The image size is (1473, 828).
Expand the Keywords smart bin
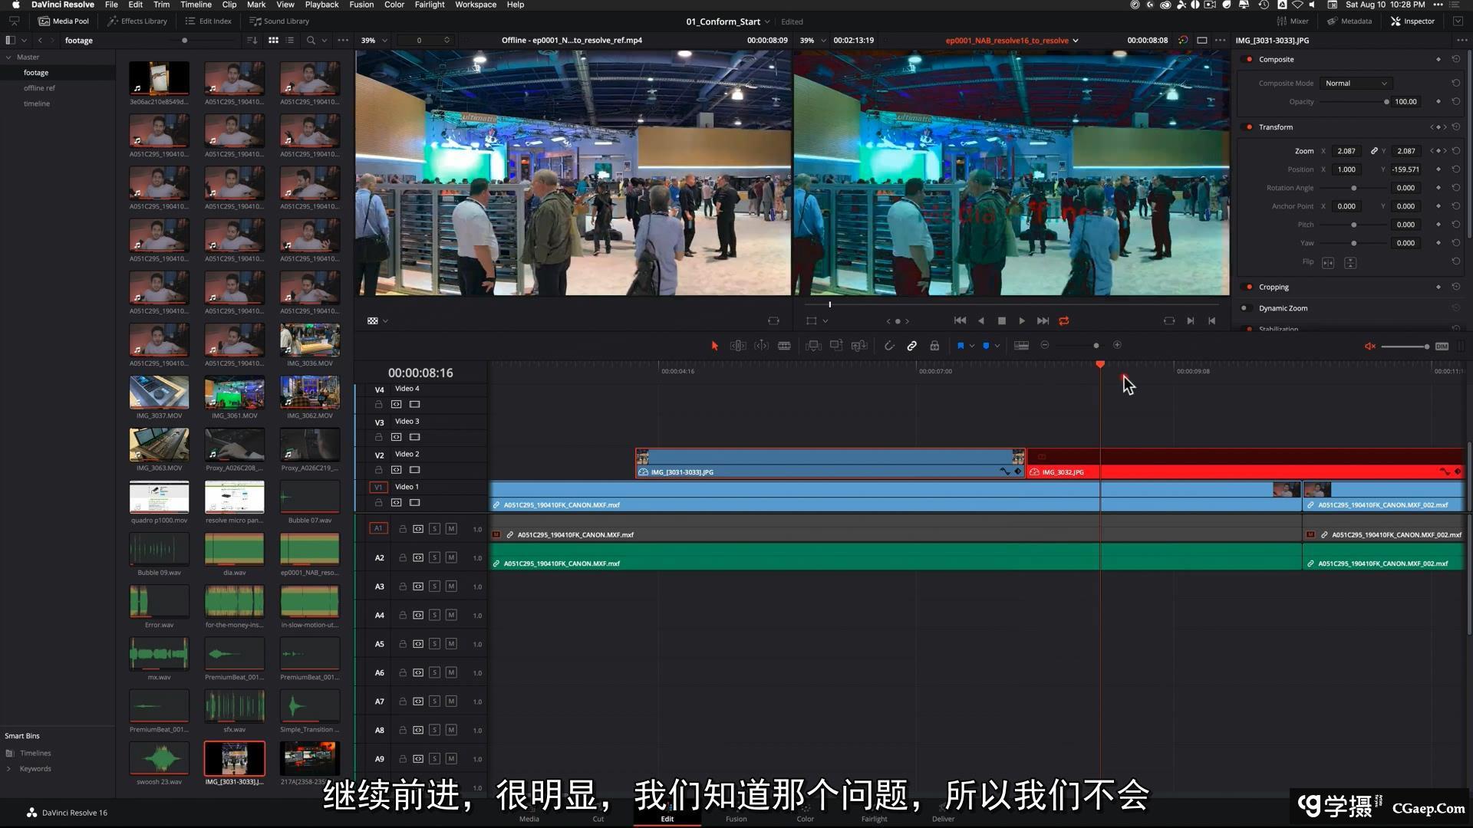[x=8, y=769]
